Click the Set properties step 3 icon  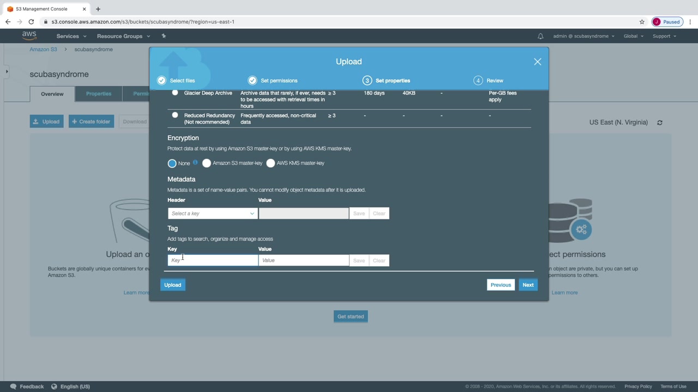367,81
